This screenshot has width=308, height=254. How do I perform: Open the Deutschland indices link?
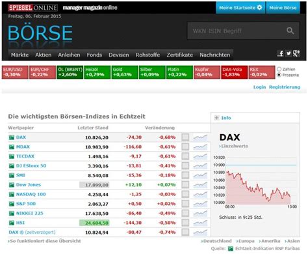click(x=216, y=241)
